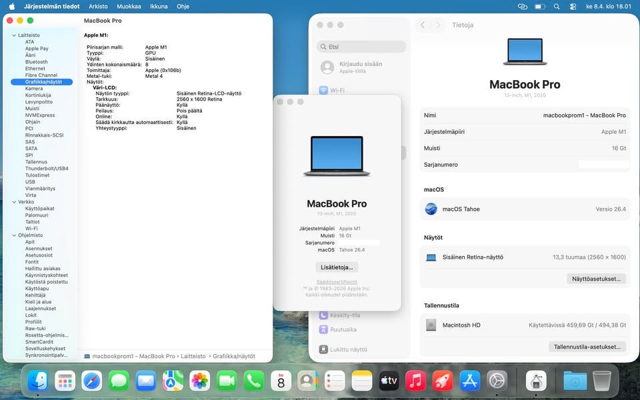Collapse the Verkko tree section
640x400 pixels.
(x=14, y=202)
